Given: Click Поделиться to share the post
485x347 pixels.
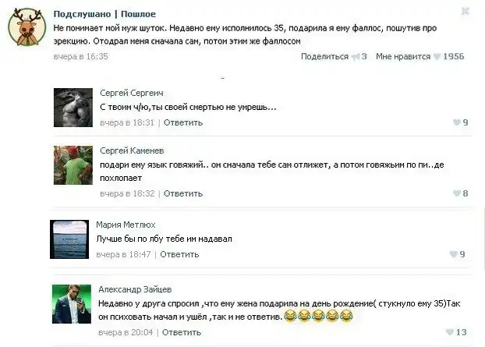Looking at the screenshot, I should coord(324,57).
